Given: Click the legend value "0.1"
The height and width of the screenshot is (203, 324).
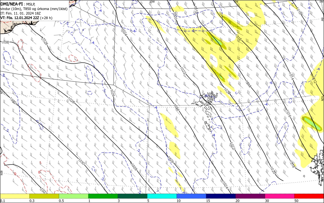Looking at the screenshot, I should (x=2, y=201).
